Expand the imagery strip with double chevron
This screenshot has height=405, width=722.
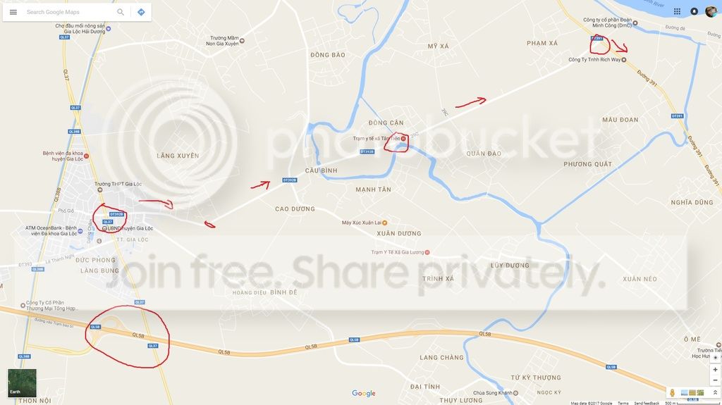(715, 392)
